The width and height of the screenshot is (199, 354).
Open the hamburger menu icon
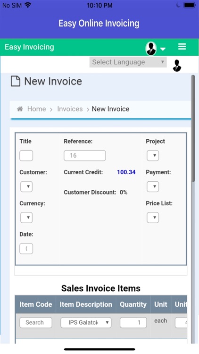point(182,47)
